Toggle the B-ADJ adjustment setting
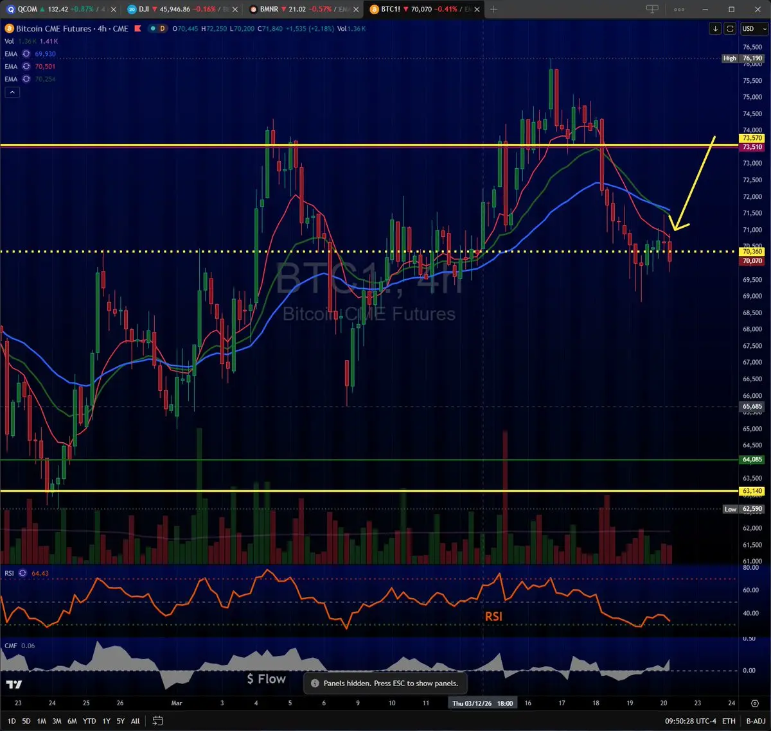This screenshot has width=771, height=731. point(755,721)
